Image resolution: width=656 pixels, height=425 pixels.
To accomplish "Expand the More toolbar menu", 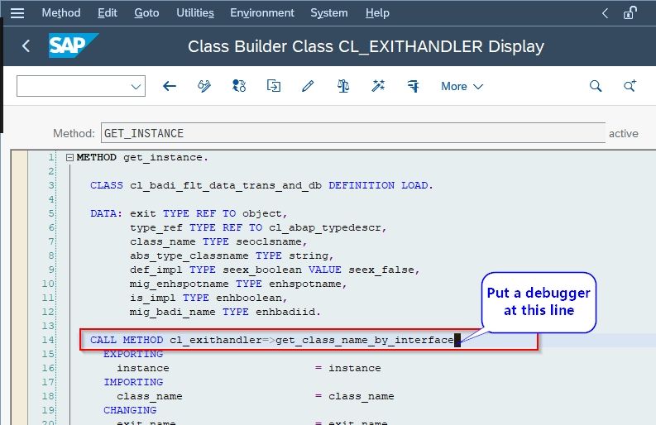I will [x=462, y=86].
